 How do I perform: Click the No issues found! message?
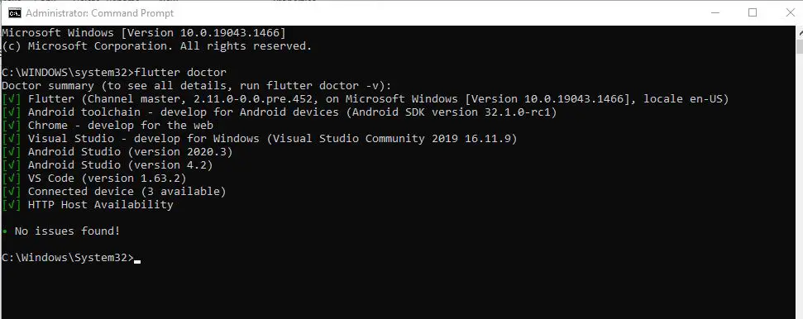tap(67, 231)
